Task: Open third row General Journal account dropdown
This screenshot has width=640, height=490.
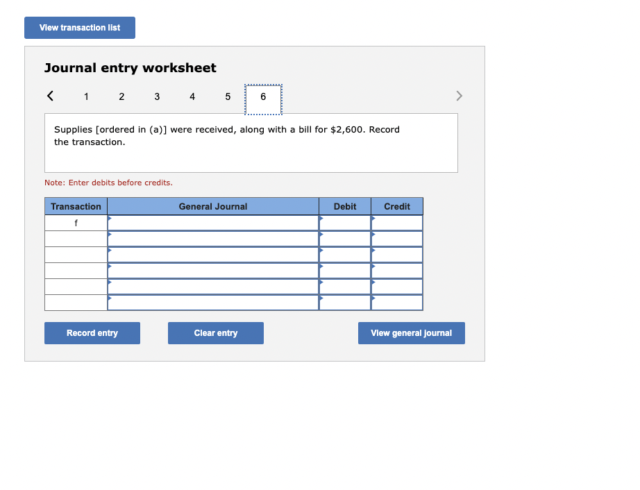Action: [213, 255]
